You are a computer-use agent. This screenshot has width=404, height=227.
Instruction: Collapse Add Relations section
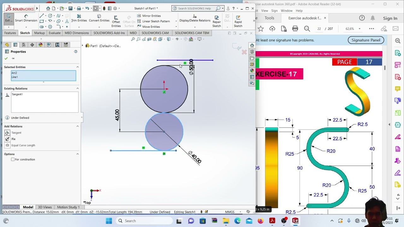coord(77,126)
